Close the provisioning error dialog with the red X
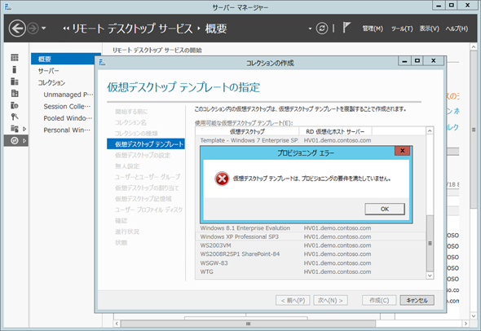Screen dimensions: 481x331 402,151
